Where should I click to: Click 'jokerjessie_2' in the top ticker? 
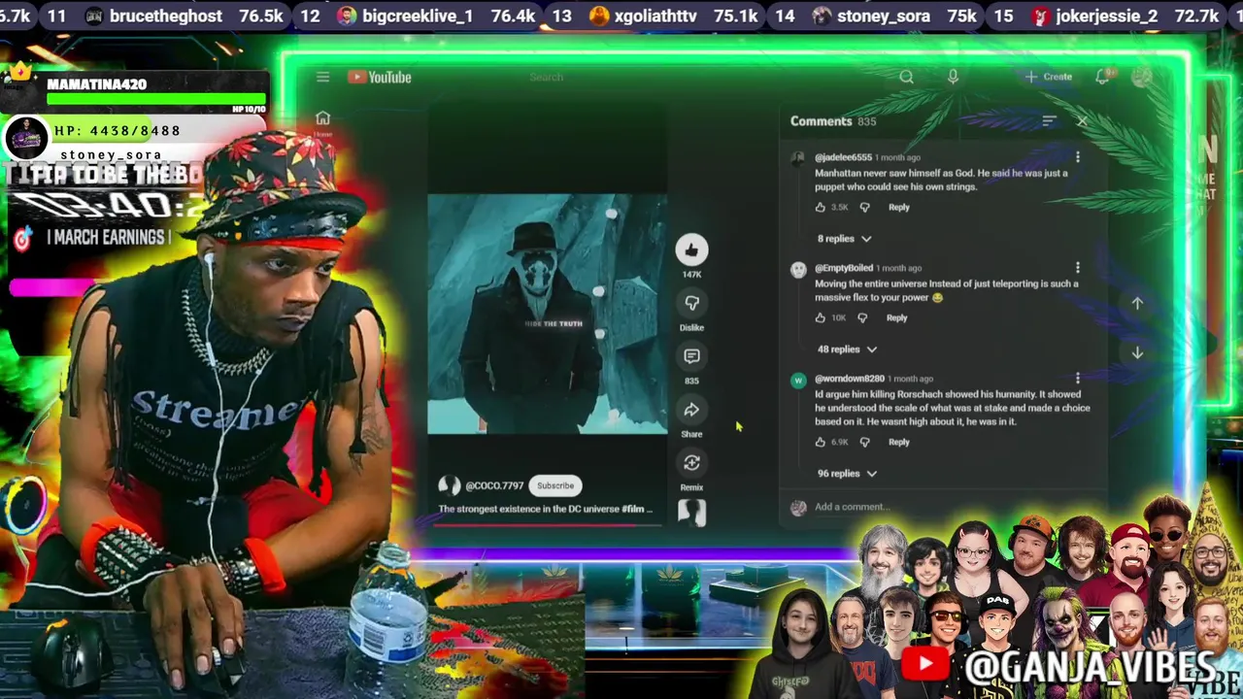pos(1107,16)
